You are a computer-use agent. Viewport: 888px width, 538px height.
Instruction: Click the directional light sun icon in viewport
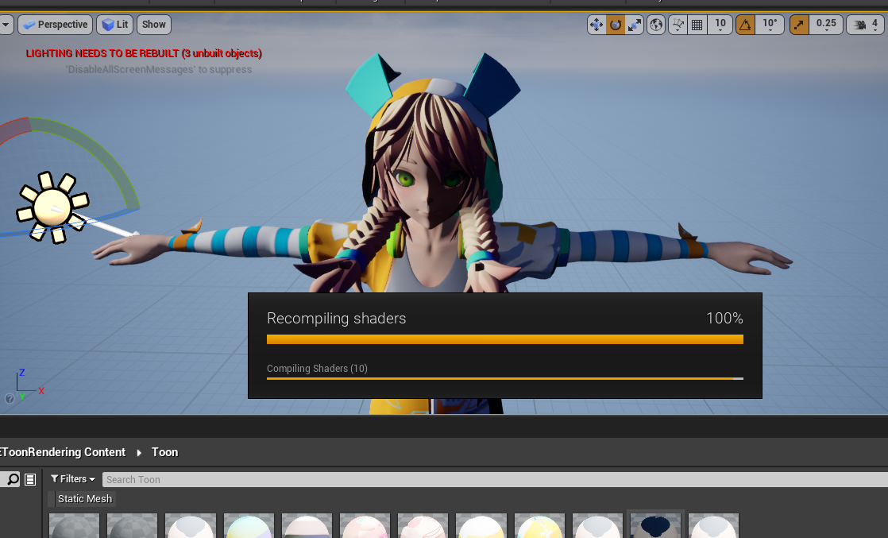click(53, 207)
